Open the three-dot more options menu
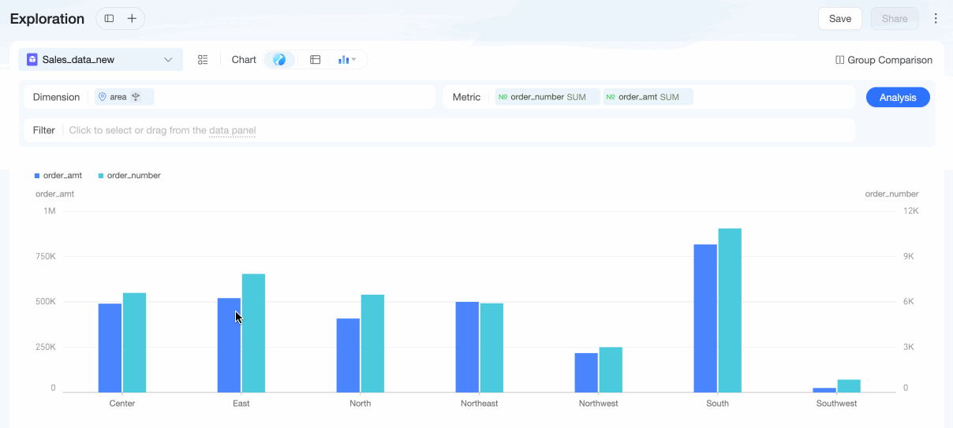953x428 pixels. pyautogui.click(x=936, y=18)
